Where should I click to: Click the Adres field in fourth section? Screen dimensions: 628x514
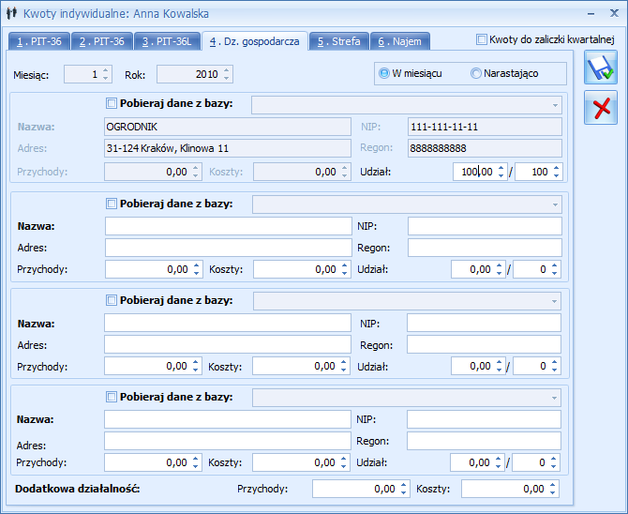point(228,441)
